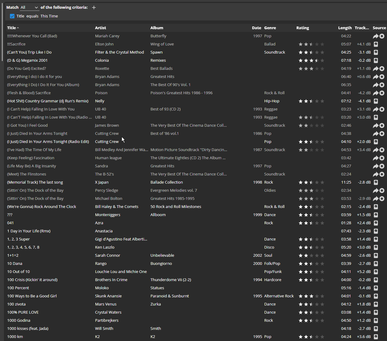Set fifth star rating for 1+1=2
Screen dimensions: 387x341
322,256
